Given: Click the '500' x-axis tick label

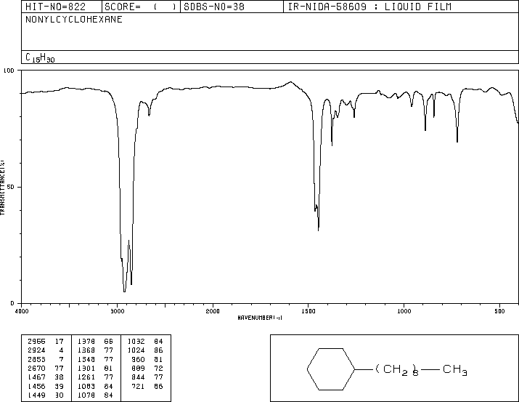Looking at the screenshot, I should [x=499, y=311].
